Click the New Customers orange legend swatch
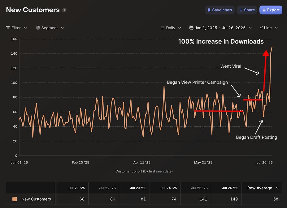Image resolution: width=287 pixels, height=208 pixels. (15, 199)
